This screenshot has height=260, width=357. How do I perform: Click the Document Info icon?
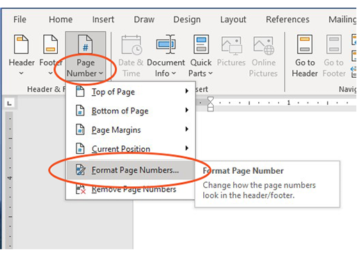(x=166, y=44)
